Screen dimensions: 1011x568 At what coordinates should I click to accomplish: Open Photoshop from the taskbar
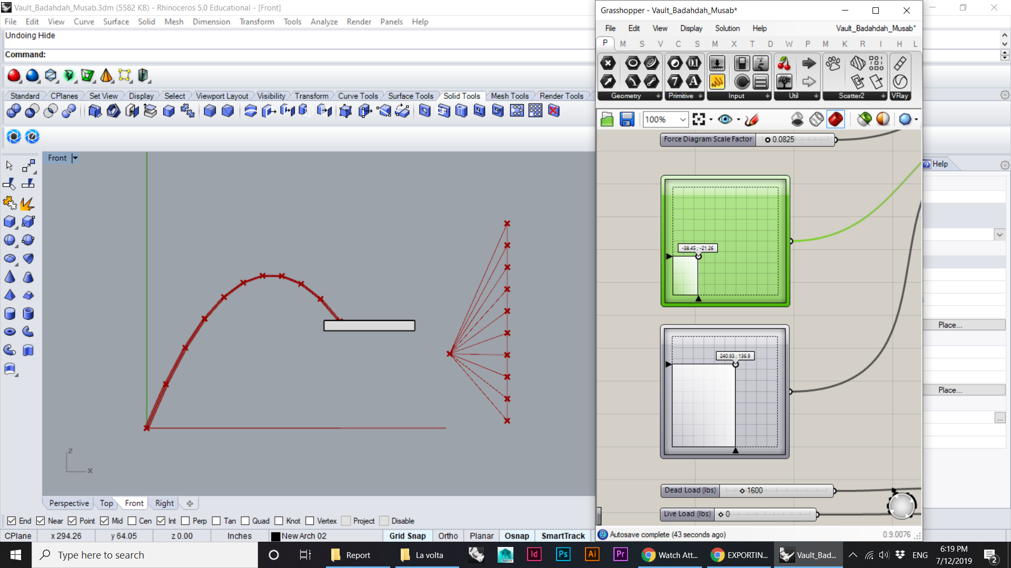563,554
